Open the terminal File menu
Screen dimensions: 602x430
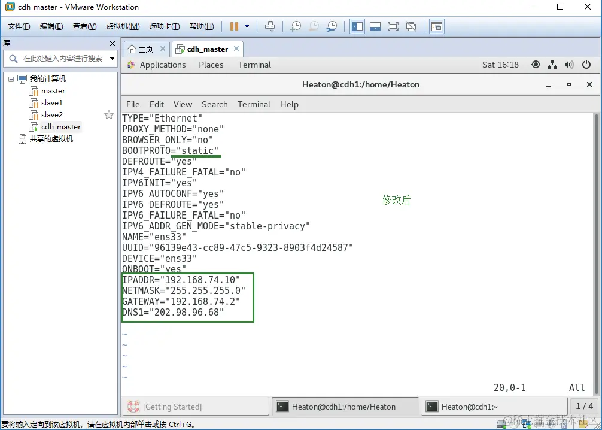point(133,105)
